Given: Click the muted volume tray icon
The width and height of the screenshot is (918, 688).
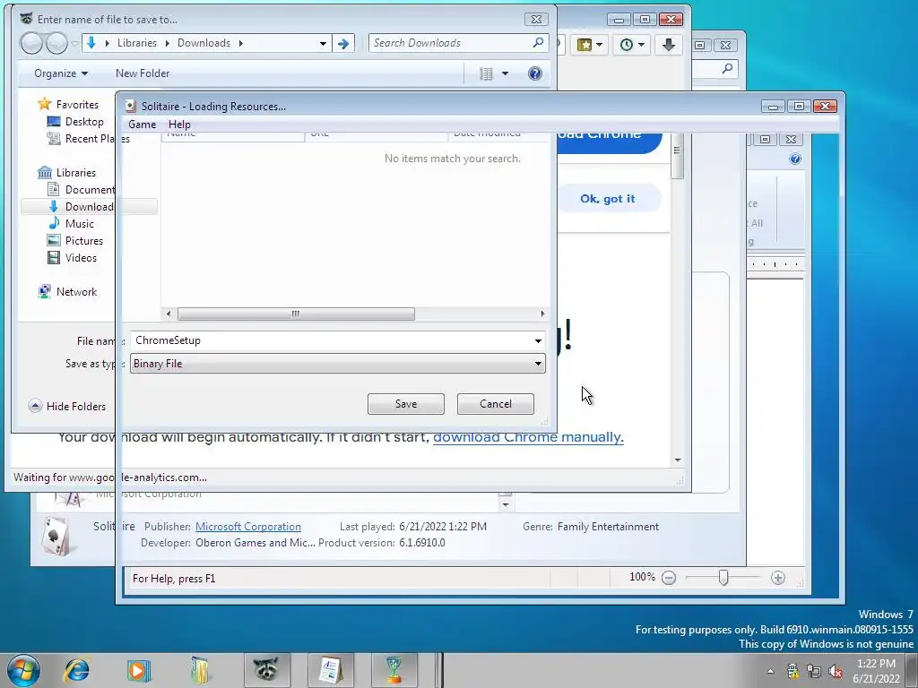Looking at the screenshot, I should point(836,671).
